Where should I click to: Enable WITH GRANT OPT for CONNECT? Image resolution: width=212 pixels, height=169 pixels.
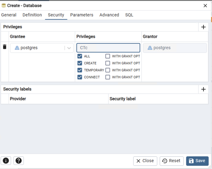coord(108,77)
